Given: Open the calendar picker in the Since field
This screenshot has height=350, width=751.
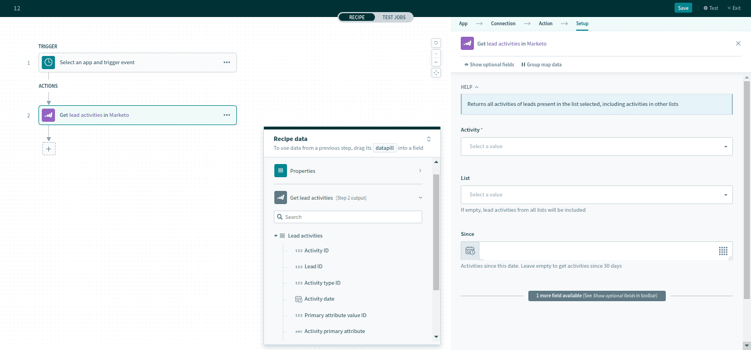Looking at the screenshot, I should (470, 251).
